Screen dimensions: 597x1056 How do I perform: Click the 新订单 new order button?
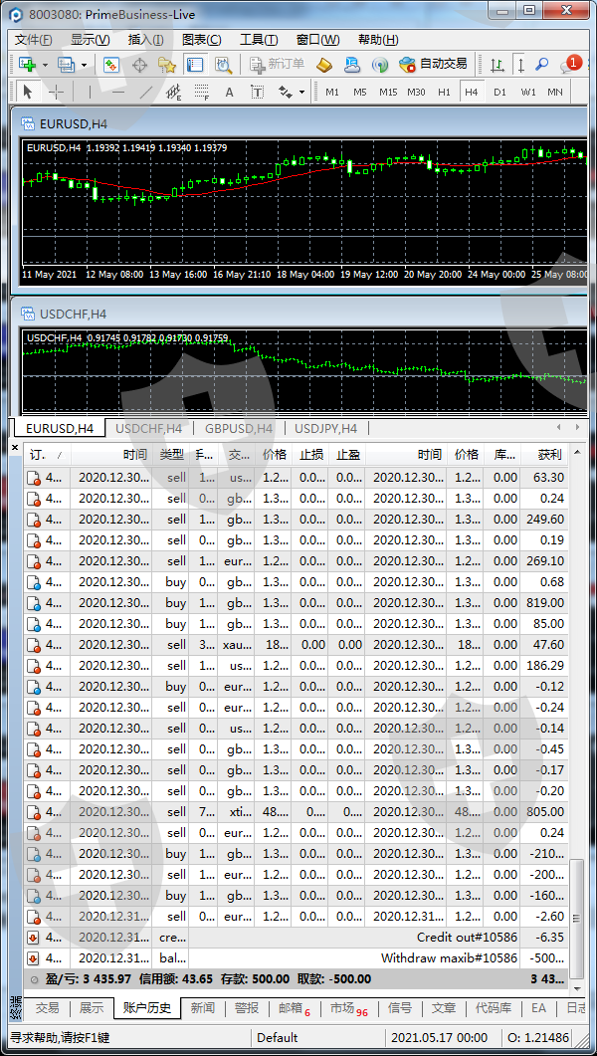click(277, 65)
